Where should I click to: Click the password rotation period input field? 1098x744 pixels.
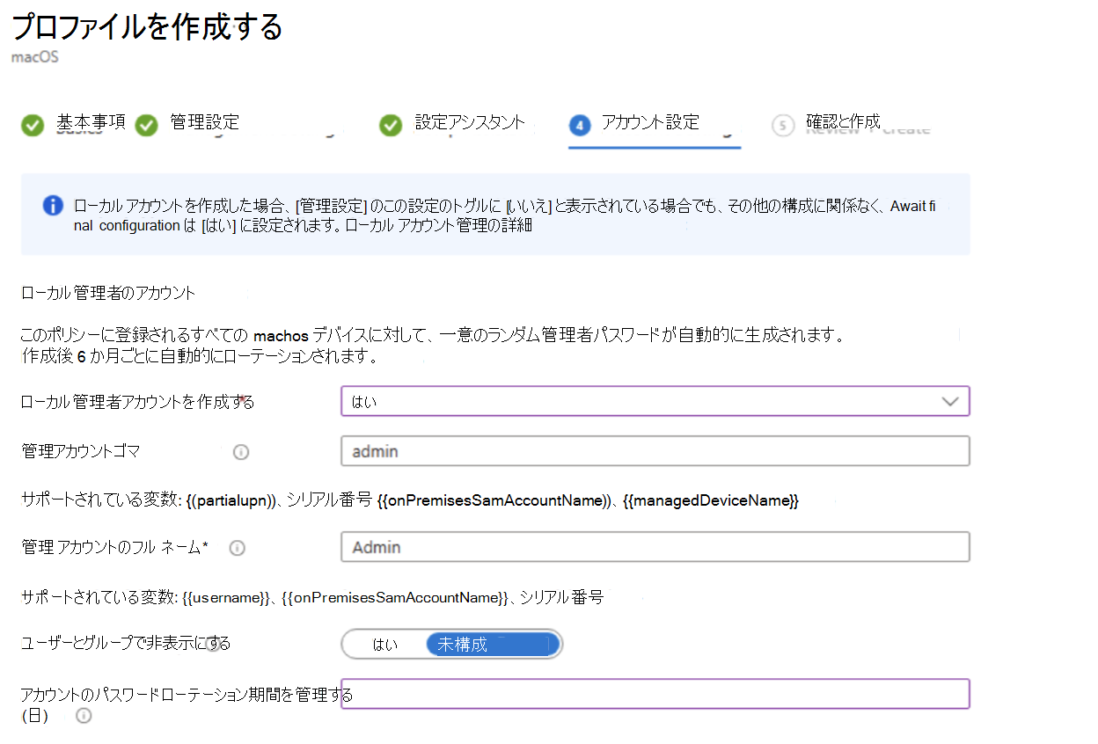[655, 694]
